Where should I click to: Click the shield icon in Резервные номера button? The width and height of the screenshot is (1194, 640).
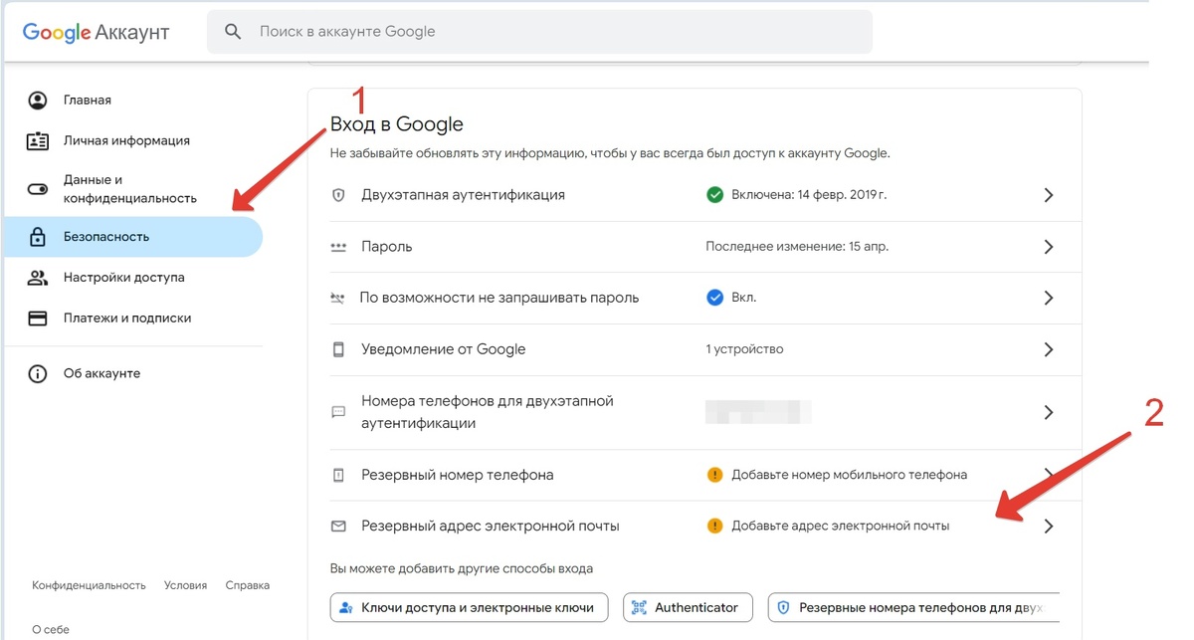(x=783, y=607)
